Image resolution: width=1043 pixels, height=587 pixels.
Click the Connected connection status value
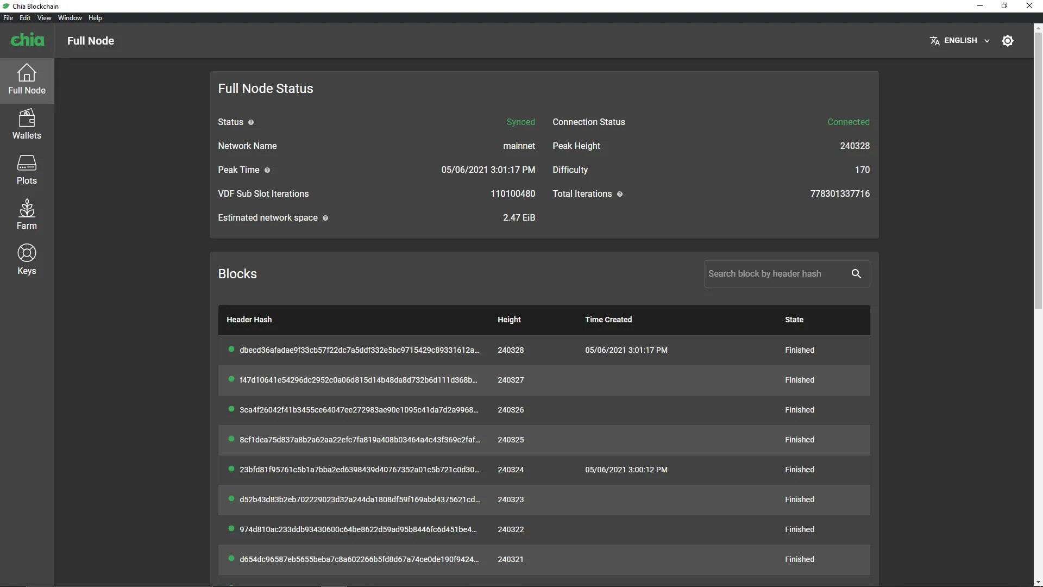point(848,122)
